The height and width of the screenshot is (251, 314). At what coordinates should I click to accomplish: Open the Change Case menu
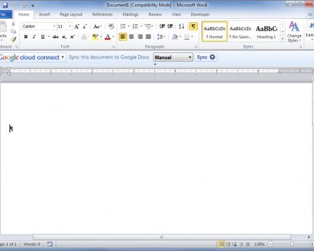(x=97, y=26)
